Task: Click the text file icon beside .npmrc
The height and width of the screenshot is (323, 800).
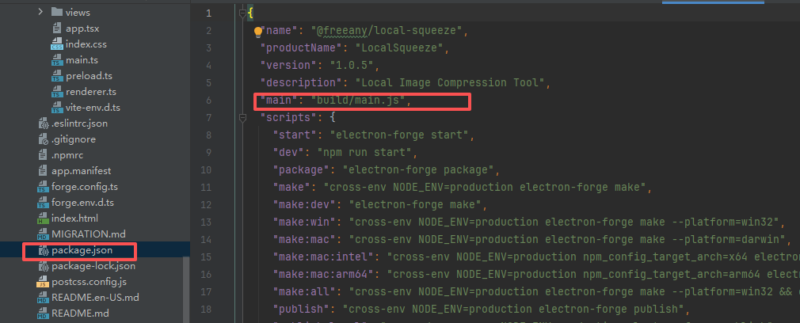Action: click(x=43, y=154)
